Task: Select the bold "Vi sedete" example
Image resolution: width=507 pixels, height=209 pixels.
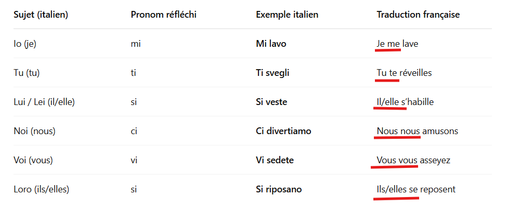Action: (x=275, y=160)
